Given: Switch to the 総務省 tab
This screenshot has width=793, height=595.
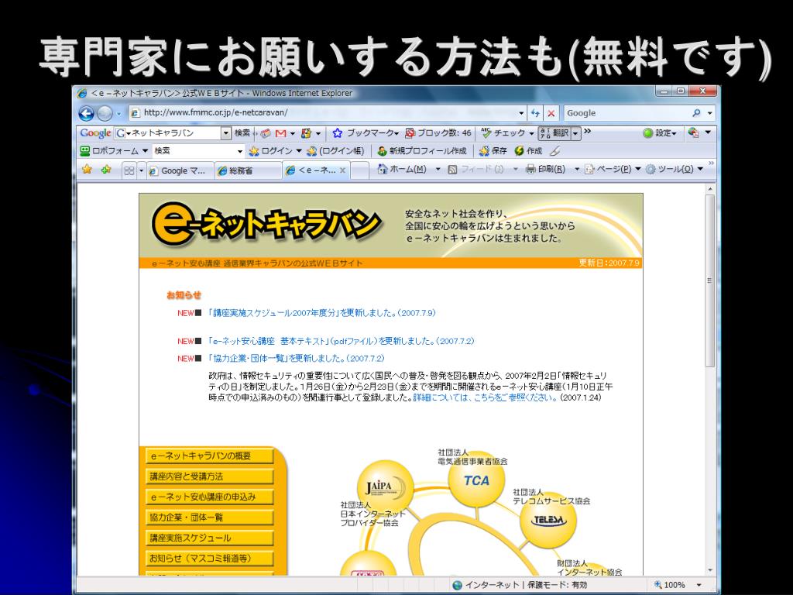Looking at the screenshot, I should (247, 171).
